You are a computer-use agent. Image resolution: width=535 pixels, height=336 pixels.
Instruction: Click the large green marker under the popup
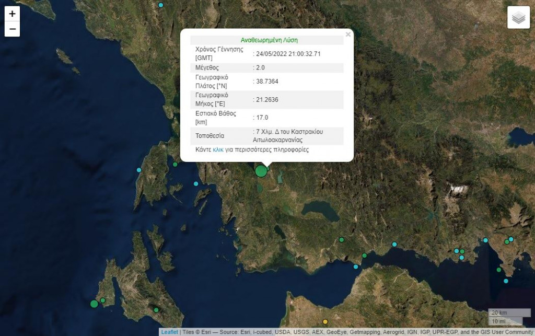pyautogui.click(x=261, y=171)
